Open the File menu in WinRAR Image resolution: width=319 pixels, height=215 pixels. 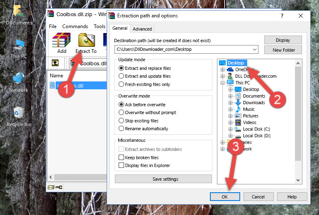(53, 26)
